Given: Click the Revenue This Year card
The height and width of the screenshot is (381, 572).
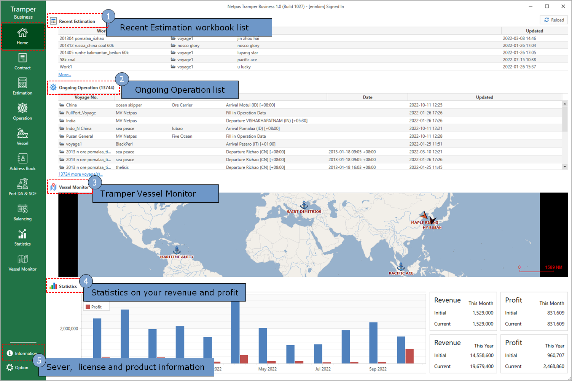Looking at the screenshot, I should (x=464, y=354).
